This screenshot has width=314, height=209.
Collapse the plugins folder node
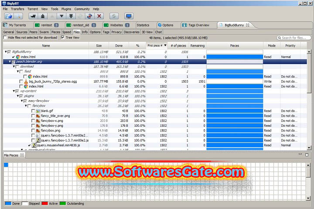point(18,96)
